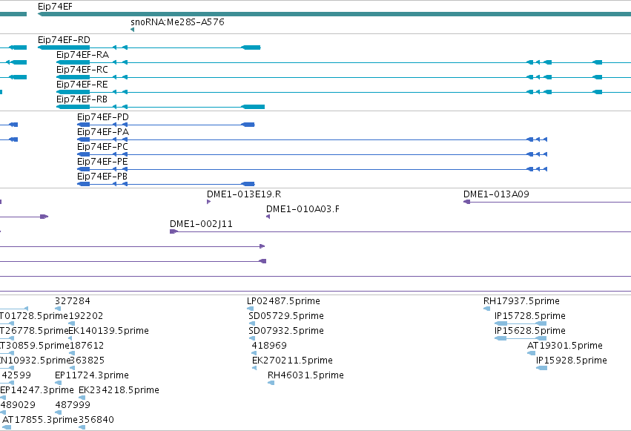Select EST EK234218.5prime
631x431 pixels.
(x=119, y=390)
